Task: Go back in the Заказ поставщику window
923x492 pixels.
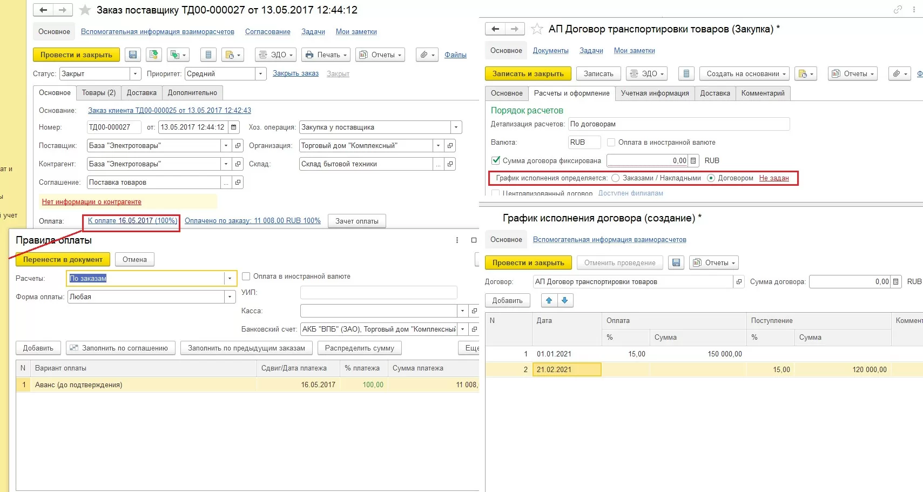Action: tap(43, 10)
